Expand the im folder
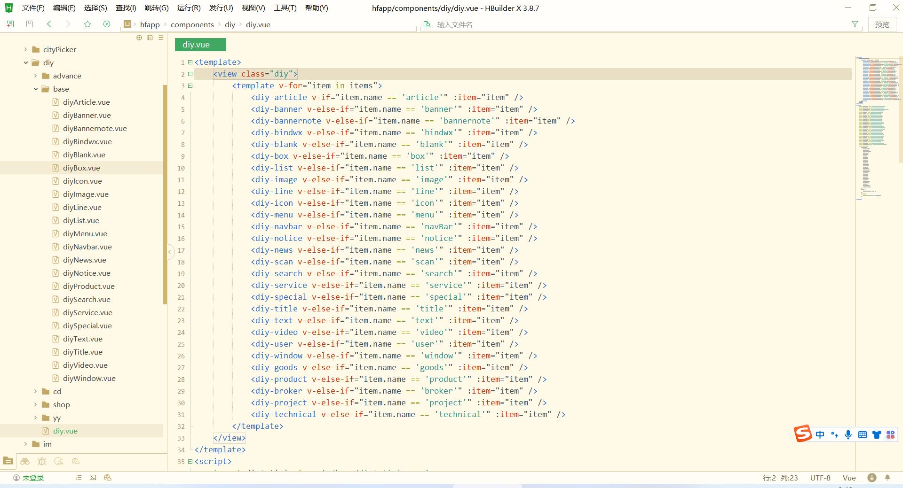903x488 pixels. 25,444
